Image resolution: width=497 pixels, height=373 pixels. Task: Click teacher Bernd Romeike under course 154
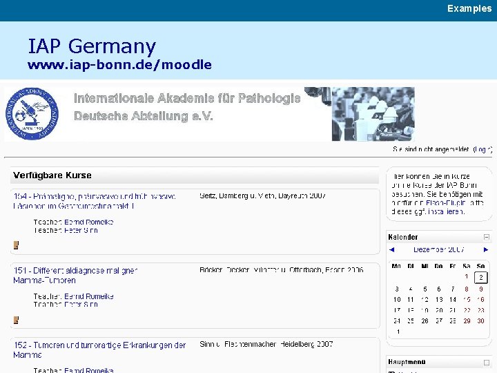coord(89,222)
